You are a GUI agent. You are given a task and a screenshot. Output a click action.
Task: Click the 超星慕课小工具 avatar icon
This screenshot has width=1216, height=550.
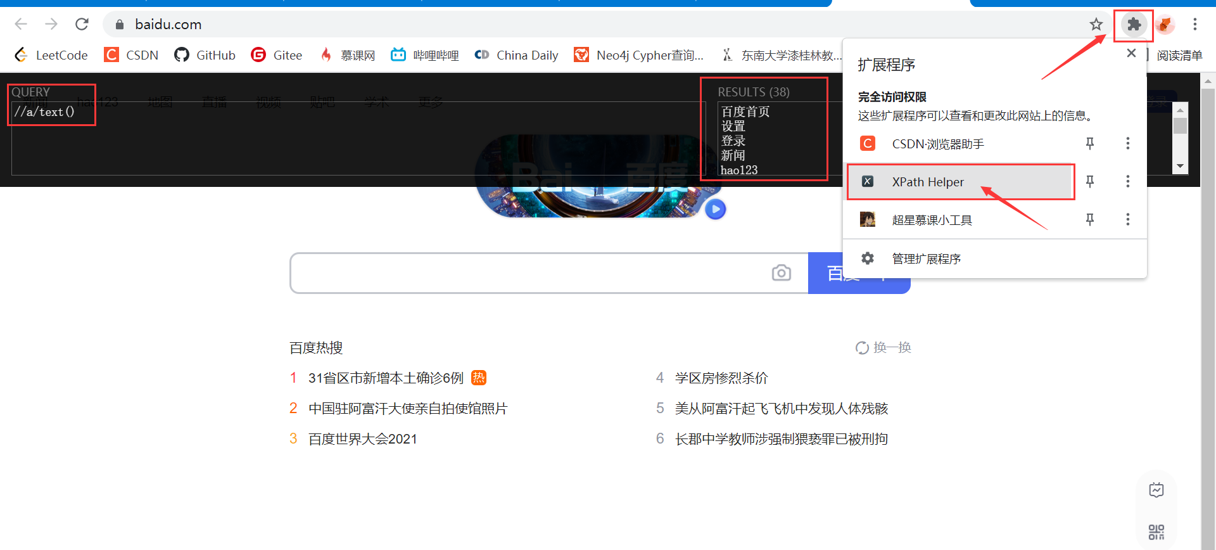click(x=868, y=220)
